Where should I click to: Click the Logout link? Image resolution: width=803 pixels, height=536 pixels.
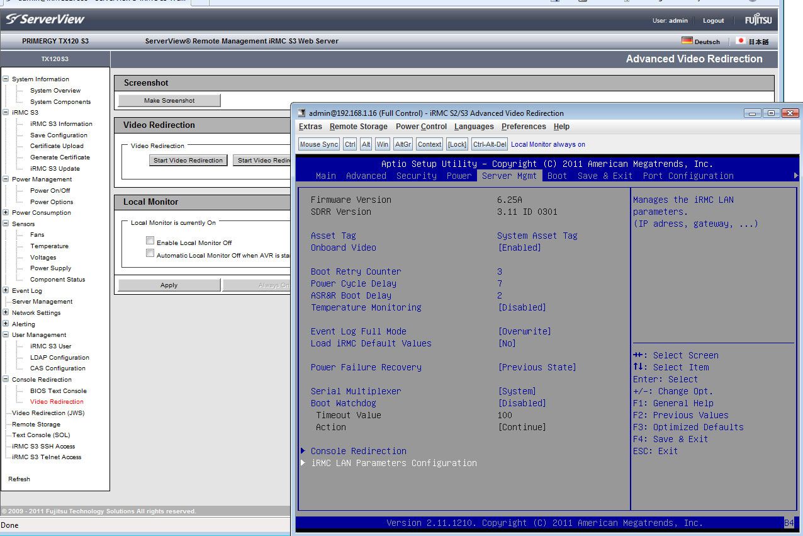714,21
